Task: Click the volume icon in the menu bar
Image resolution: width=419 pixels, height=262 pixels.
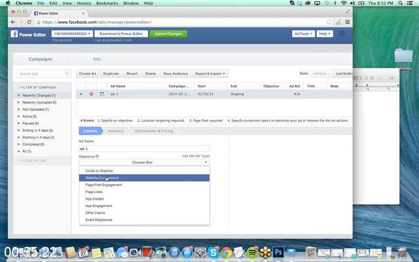Action: point(352,3)
